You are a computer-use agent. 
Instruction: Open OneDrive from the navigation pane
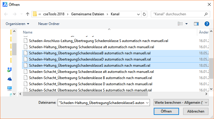coord(9,79)
